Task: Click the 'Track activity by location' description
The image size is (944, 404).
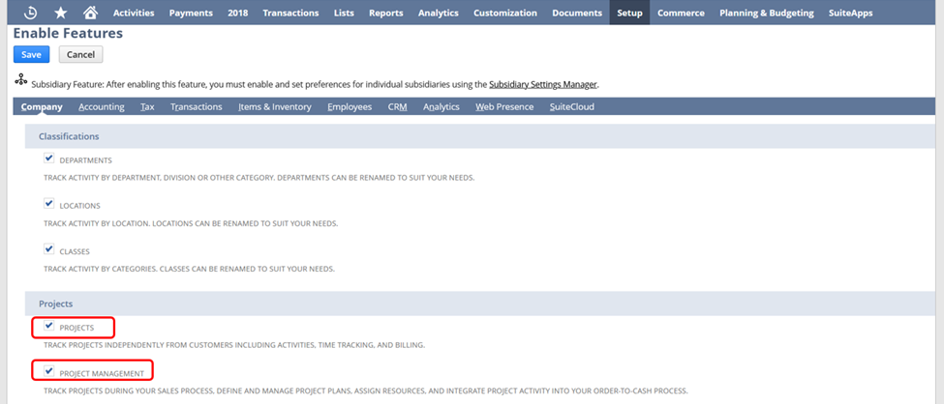Action: 191,223
